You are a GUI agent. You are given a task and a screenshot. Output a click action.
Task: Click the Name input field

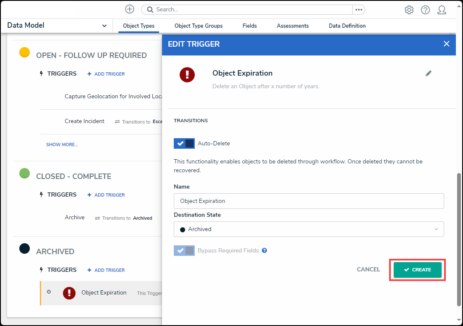pos(309,201)
